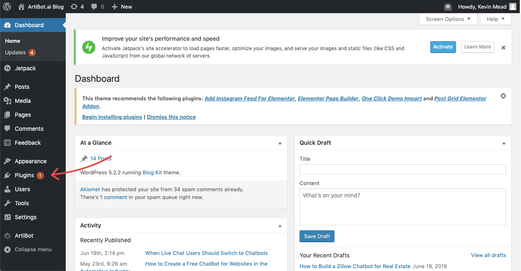Click Dismiss this notice link

point(171,117)
